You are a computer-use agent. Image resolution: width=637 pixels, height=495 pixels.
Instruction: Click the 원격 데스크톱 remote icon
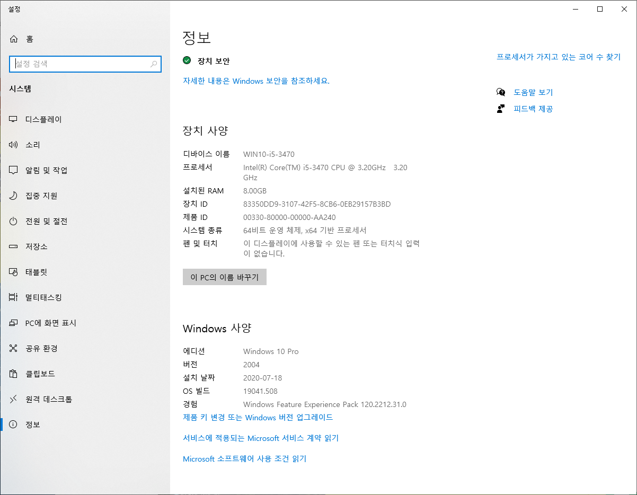[x=14, y=399]
